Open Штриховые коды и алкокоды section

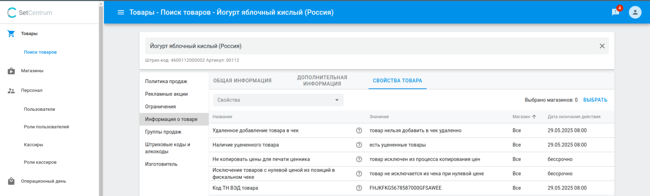pyautogui.click(x=174, y=148)
